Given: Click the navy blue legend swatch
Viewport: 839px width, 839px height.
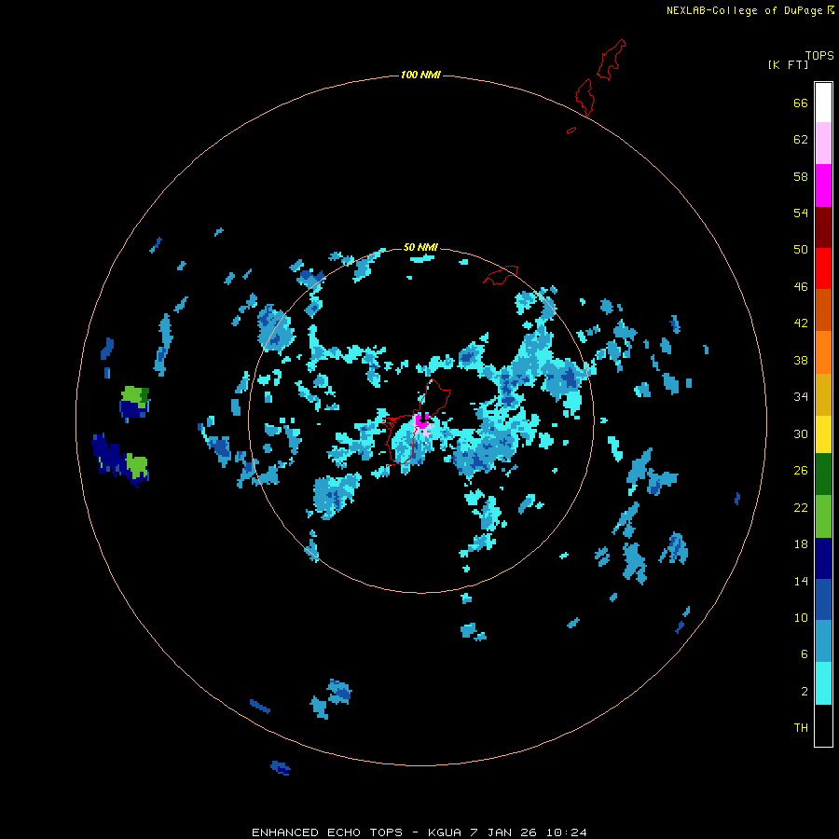Looking at the screenshot, I should click(x=823, y=558).
